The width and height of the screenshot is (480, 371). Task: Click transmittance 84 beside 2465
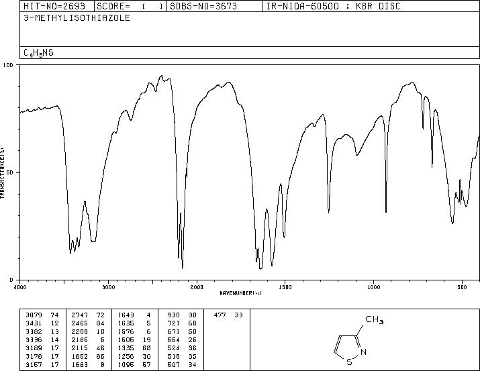101,323
